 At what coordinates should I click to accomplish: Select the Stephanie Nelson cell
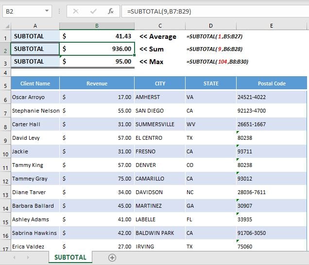coord(35,111)
